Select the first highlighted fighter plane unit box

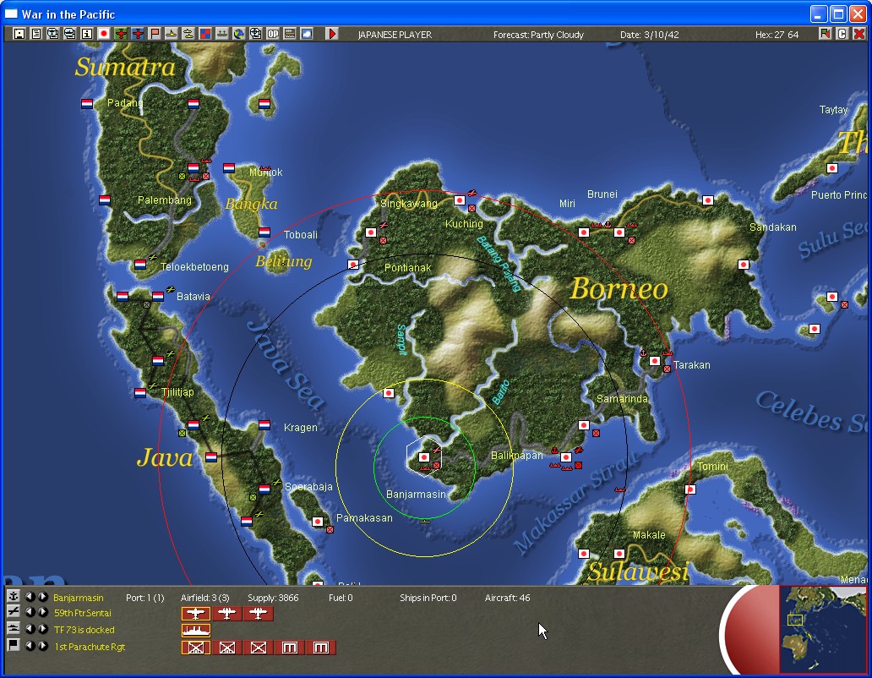pyautogui.click(x=196, y=614)
